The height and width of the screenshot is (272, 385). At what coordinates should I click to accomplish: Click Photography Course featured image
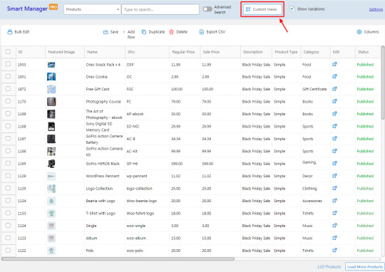[x=51, y=102]
